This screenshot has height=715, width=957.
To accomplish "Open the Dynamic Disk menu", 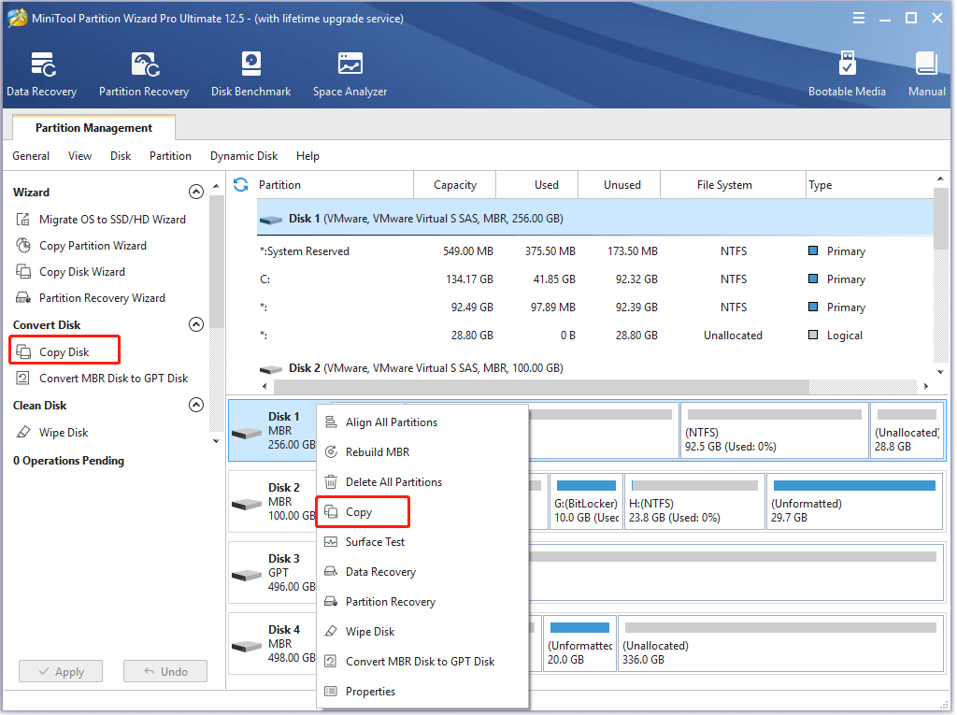I will (x=244, y=156).
